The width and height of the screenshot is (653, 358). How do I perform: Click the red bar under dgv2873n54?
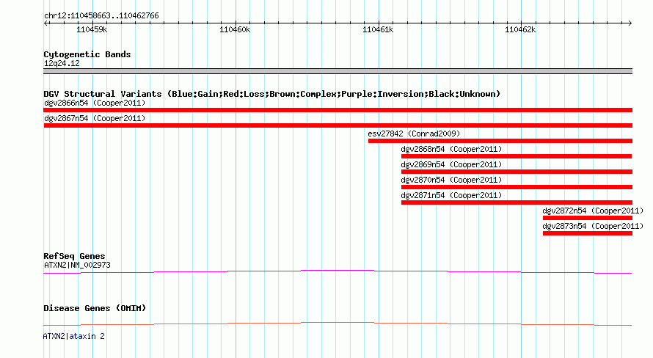pos(588,233)
